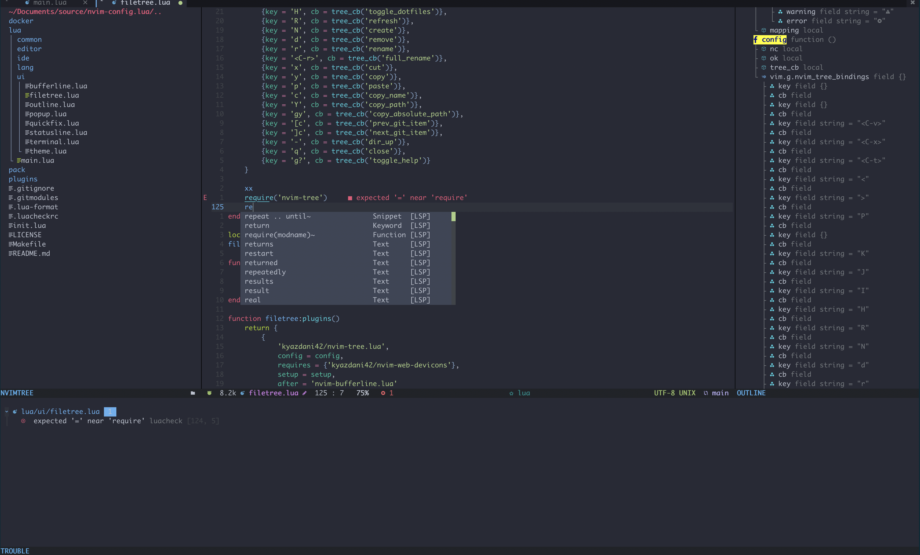The image size is (920, 555).
Task: Click the file icon next to popup.lua
Action: 27,114
